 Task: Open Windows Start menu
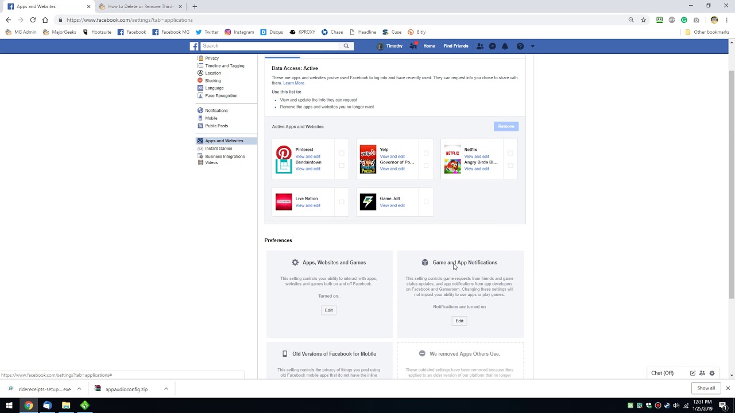pyautogui.click(x=9, y=406)
